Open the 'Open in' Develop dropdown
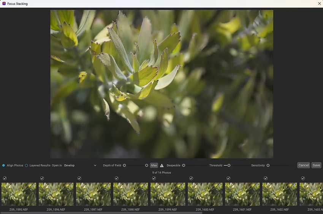Screen dimensions: 323x214 click(x=80, y=165)
